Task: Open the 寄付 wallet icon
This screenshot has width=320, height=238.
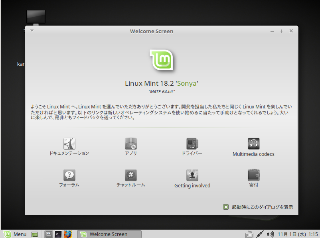Action: [254, 175]
